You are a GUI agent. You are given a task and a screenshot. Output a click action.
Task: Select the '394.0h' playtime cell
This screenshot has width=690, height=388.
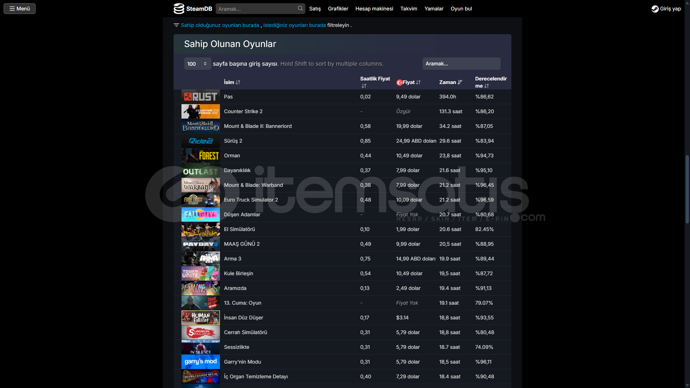(x=447, y=97)
